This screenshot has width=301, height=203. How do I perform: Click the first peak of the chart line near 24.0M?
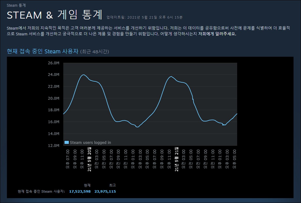click(83, 75)
